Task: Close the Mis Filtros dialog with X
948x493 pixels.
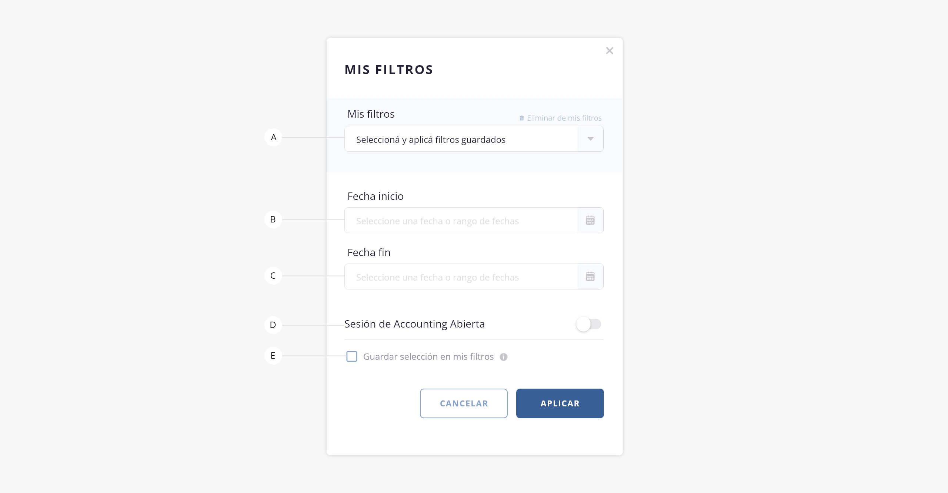Action: [x=609, y=51]
